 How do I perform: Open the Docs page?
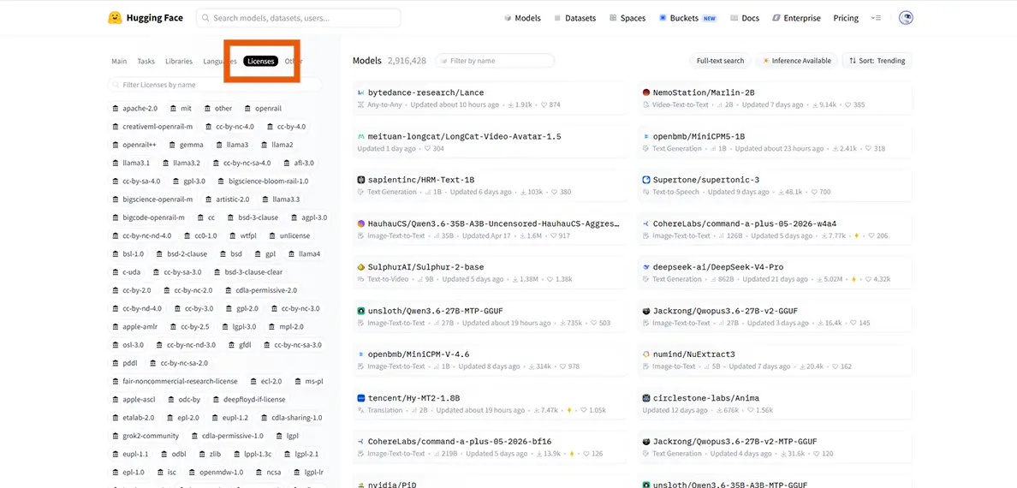(745, 18)
